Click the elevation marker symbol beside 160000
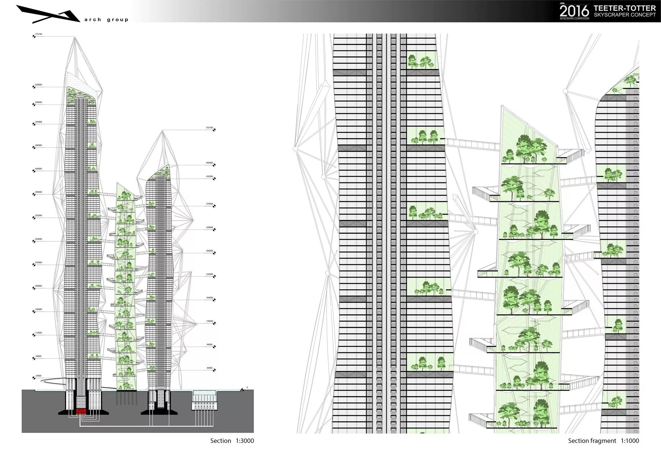 pos(33,311)
